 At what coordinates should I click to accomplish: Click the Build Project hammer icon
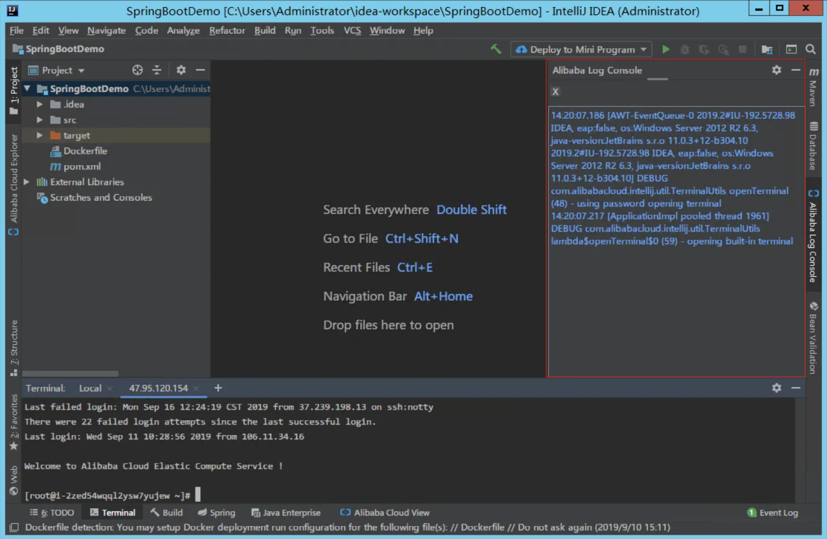point(496,49)
